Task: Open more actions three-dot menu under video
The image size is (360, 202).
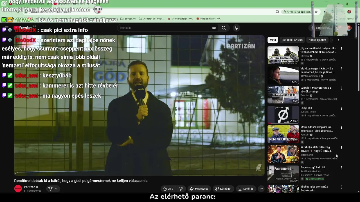Action: click(261, 189)
